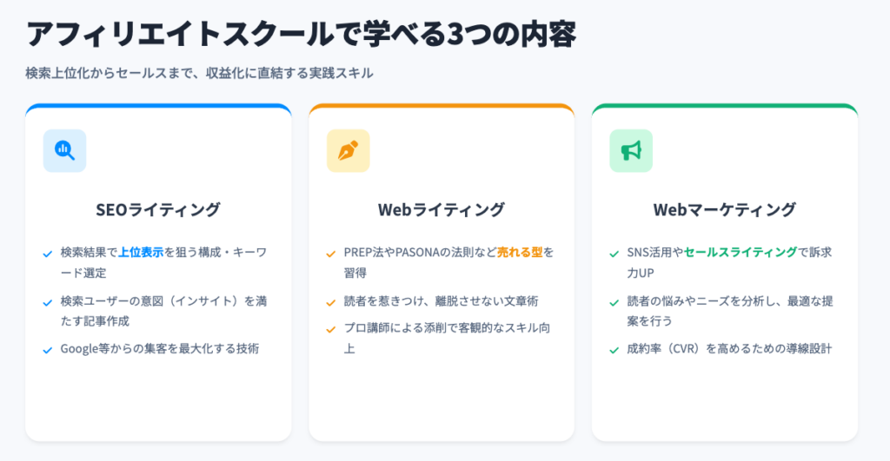Click the subtitle 検索上位化からセールスまで
Image resolution: width=890 pixels, height=461 pixels.
[x=200, y=74]
